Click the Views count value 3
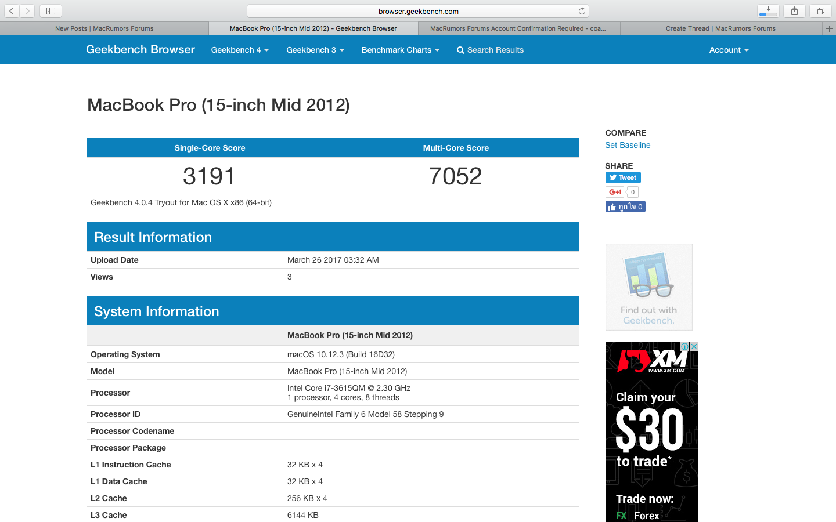The image size is (836, 522). (290, 277)
